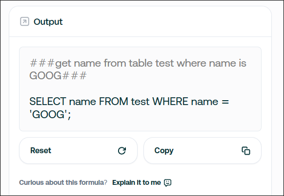Click the 'GOOG'; value in the query
Viewport: 284px width, 196px height.
pyautogui.click(x=50, y=114)
